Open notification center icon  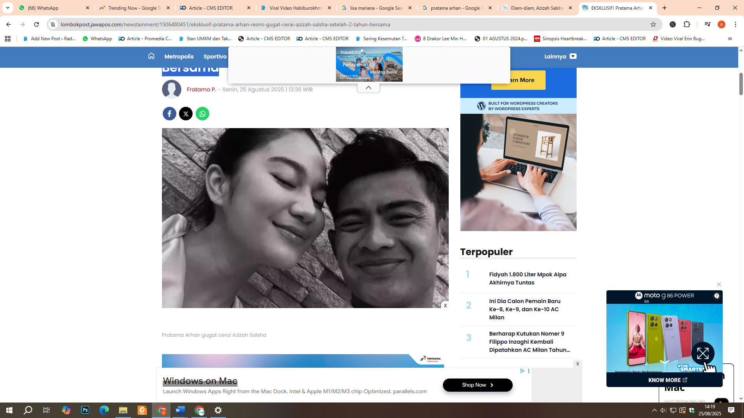(x=731, y=410)
